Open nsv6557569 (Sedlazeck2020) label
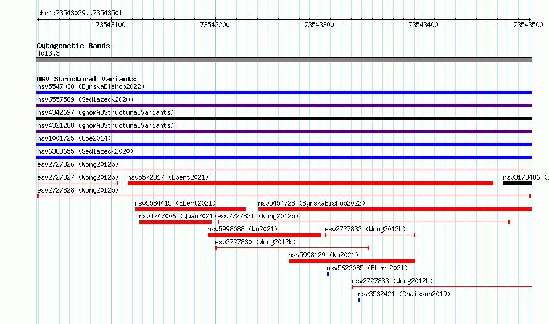Image resolution: width=549 pixels, height=324 pixels. tap(85, 99)
